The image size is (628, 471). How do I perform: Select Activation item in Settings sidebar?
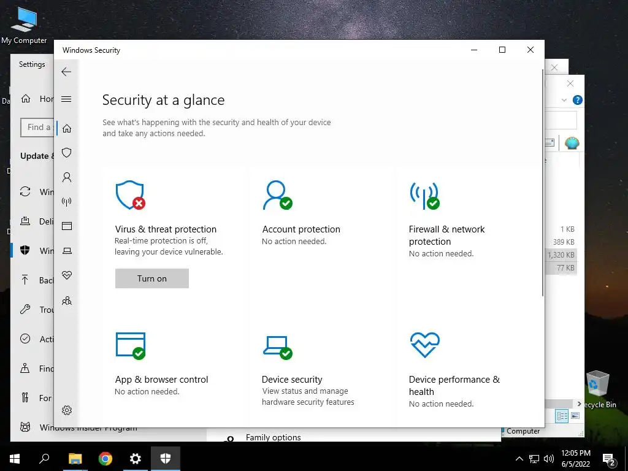click(36, 339)
